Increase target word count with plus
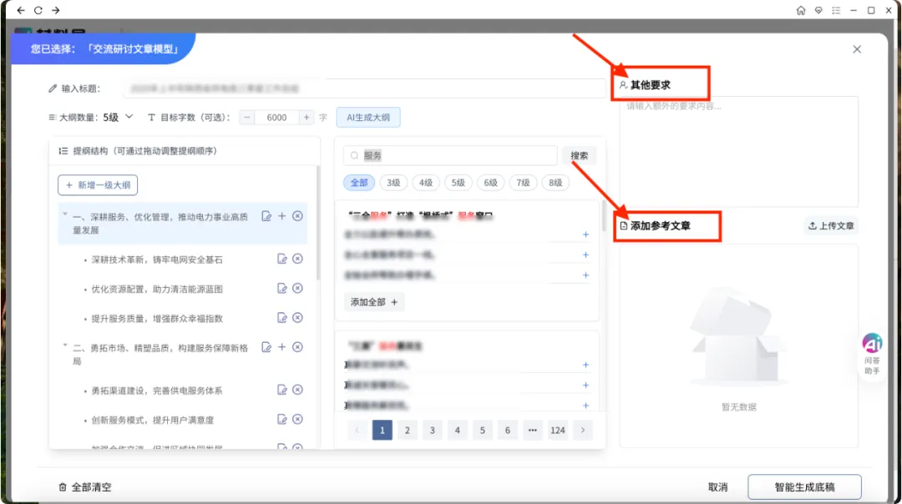This screenshot has width=902, height=504. 307,117
